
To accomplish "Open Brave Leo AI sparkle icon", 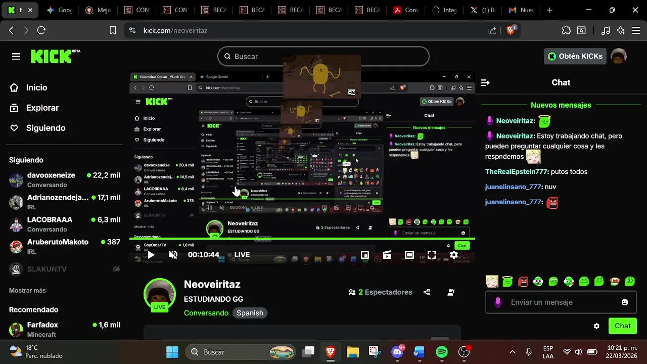I will click(621, 30).
